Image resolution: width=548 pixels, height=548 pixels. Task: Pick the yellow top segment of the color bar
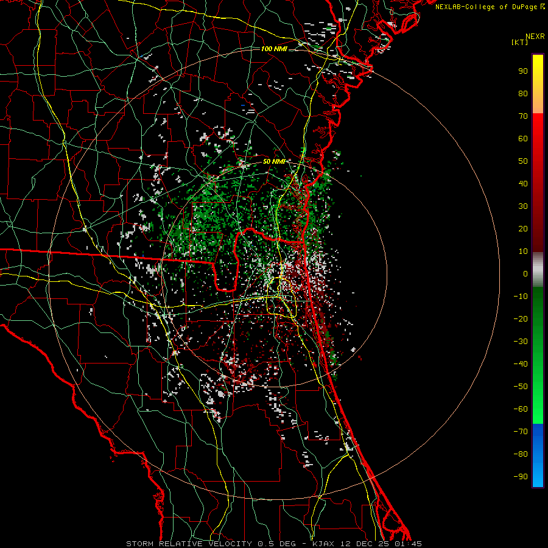538,84
